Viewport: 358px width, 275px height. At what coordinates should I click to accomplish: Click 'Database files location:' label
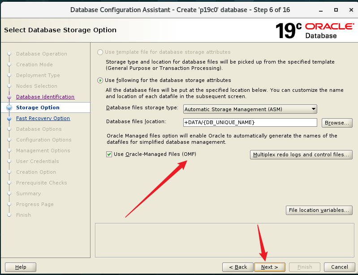click(x=136, y=122)
